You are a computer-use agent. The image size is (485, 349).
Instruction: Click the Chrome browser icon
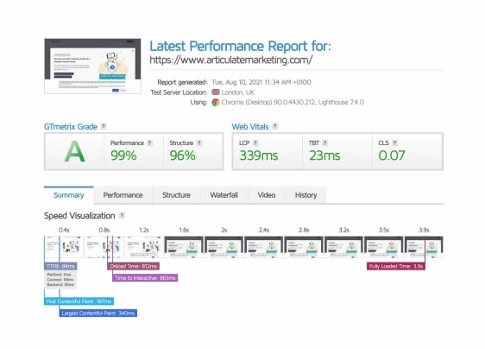coord(216,102)
